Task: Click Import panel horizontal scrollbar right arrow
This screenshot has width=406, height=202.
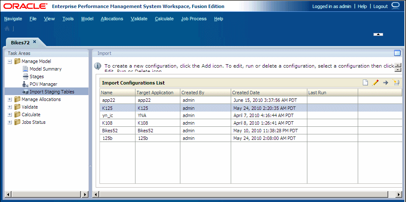Action: pos(399,194)
